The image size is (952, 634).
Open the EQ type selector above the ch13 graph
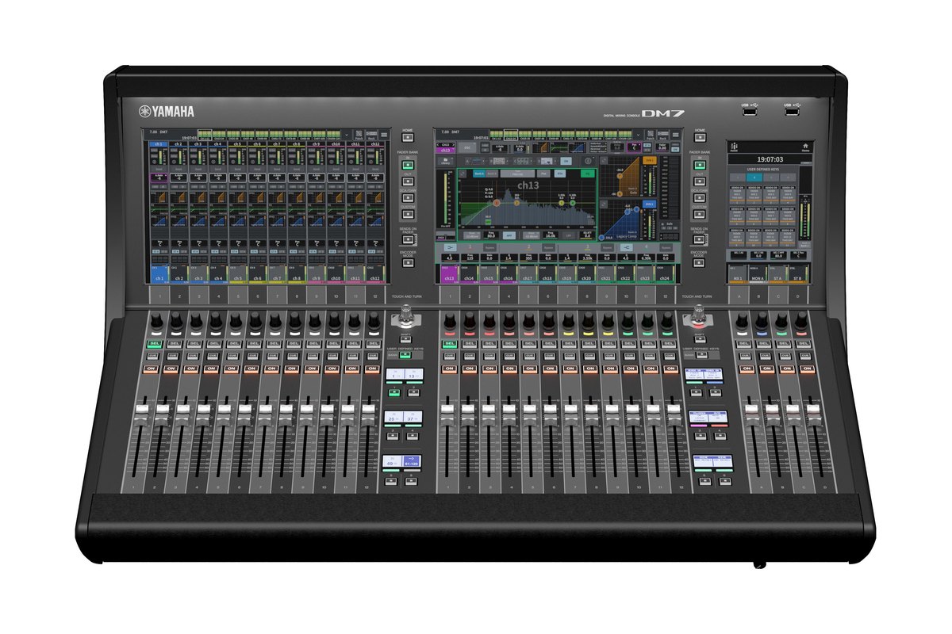pos(517,174)
